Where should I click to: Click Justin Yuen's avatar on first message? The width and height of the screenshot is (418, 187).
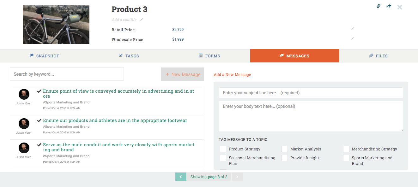coord(24,94)
